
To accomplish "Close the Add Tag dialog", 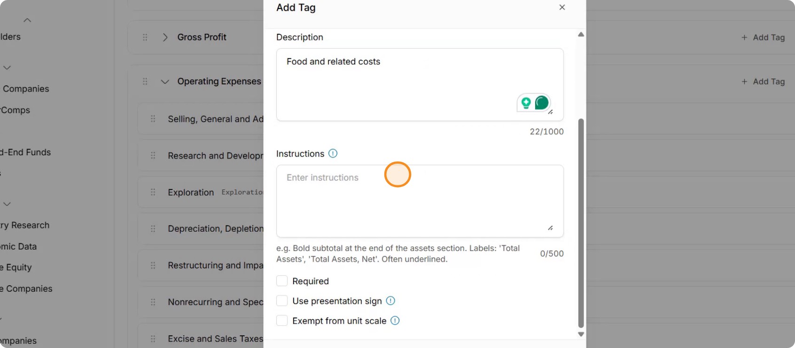I will (x=562, y=8).
